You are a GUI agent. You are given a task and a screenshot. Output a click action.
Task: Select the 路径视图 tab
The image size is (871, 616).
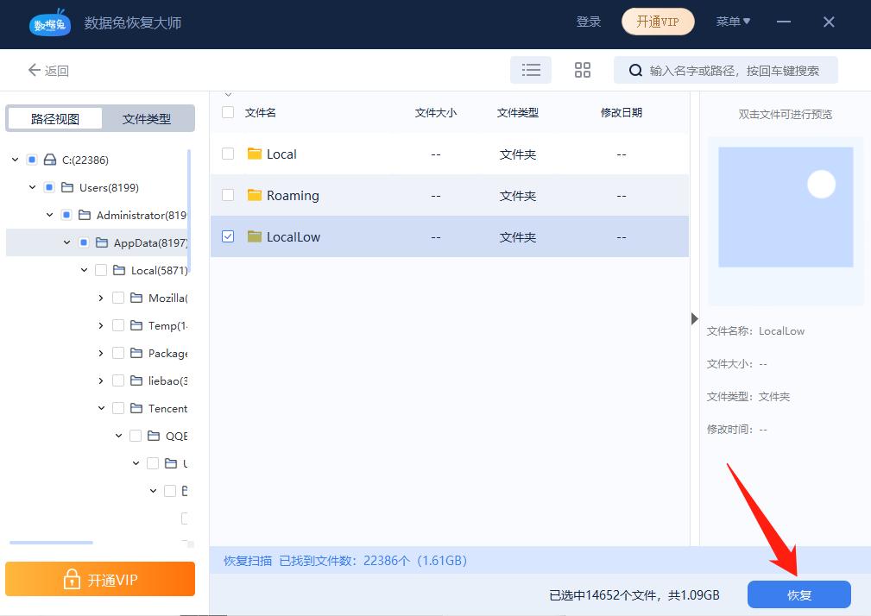pos(54,118)
